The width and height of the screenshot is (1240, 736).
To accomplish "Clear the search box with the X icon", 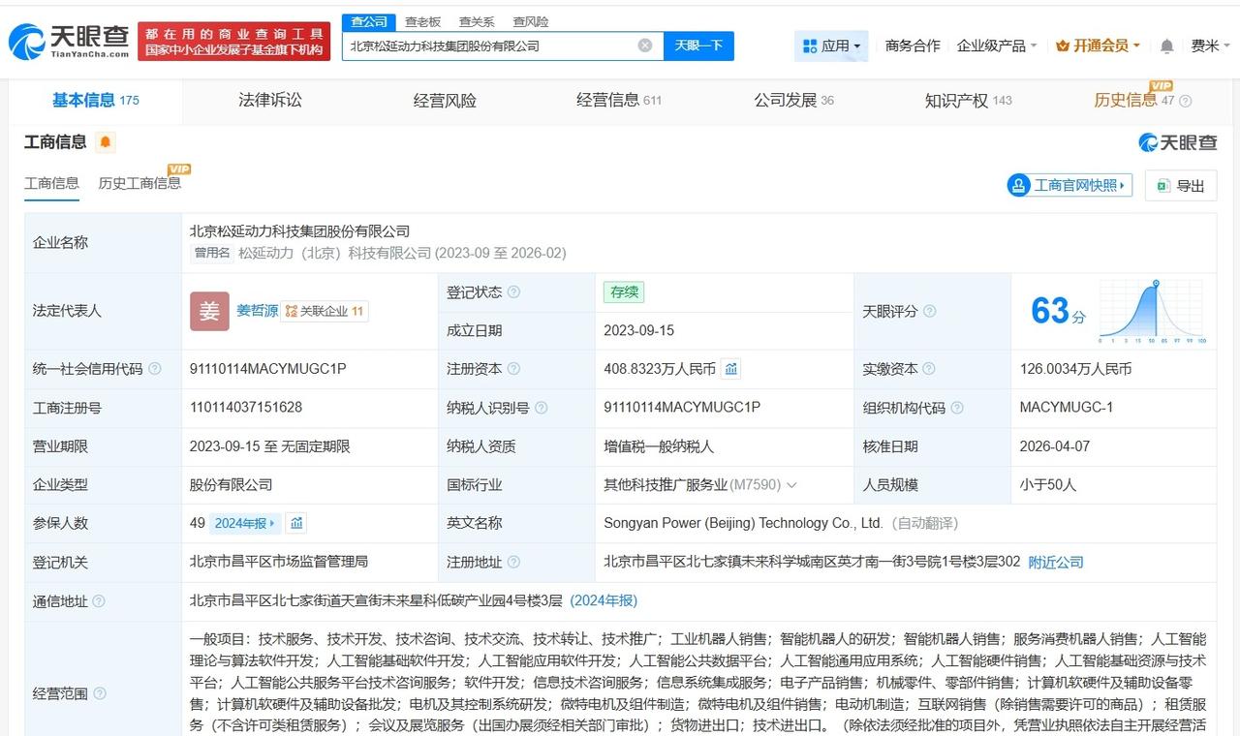I will [645, 46].
